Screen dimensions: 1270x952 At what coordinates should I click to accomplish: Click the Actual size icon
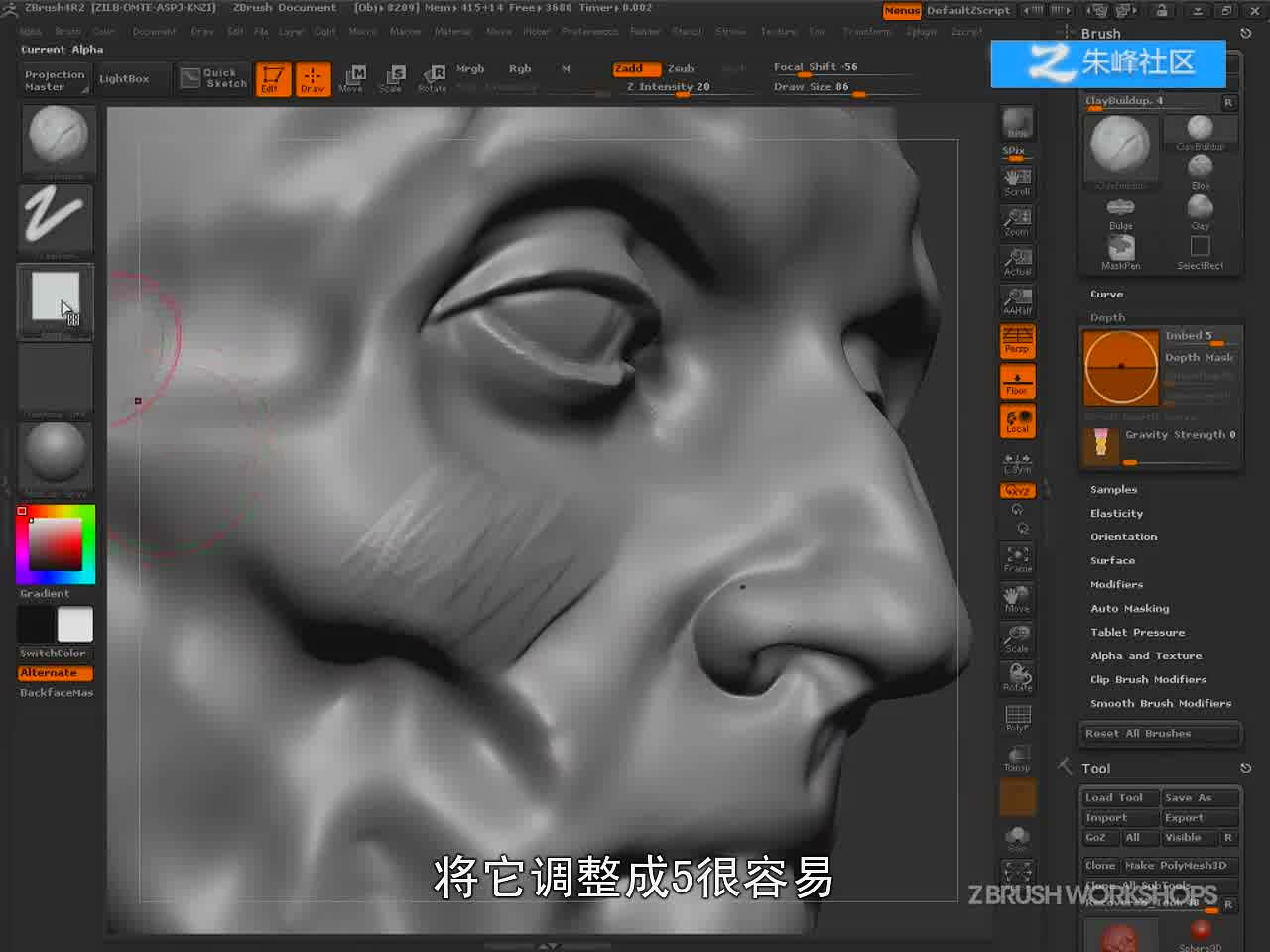[x=1017, y=260]
